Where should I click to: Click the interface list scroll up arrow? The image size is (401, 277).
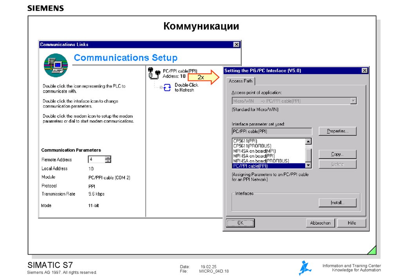[x=309, y=141]
